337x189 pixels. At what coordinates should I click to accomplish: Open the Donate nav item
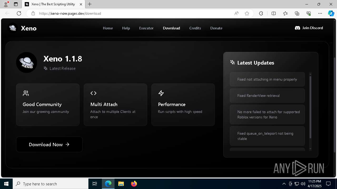click(x=216, y=28)
